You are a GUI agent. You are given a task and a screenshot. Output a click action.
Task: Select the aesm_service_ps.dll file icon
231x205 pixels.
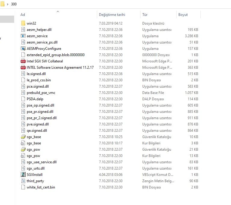pyautogui.click(x=23, y=42)
